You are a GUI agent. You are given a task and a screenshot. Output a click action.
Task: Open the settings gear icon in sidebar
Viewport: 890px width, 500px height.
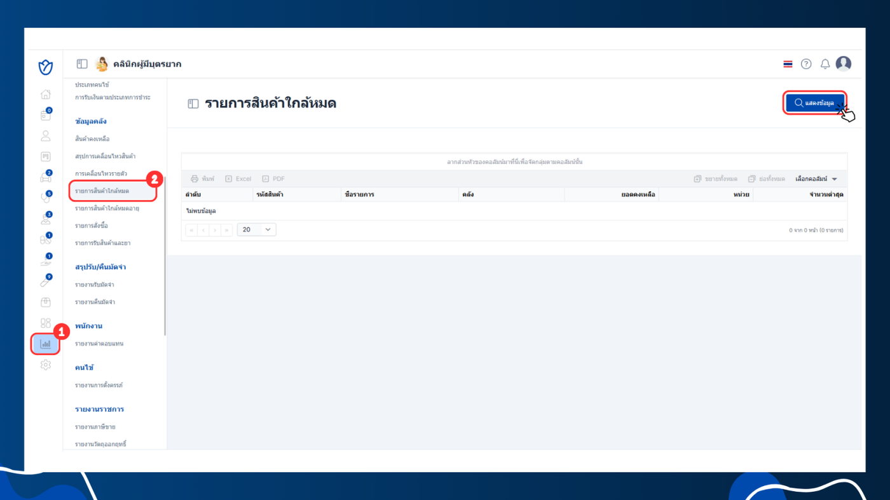[46, 365]
